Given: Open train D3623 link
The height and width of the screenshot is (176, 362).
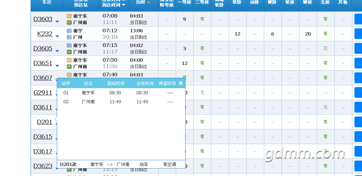Looking at the screenshot, I should [43, 166].
